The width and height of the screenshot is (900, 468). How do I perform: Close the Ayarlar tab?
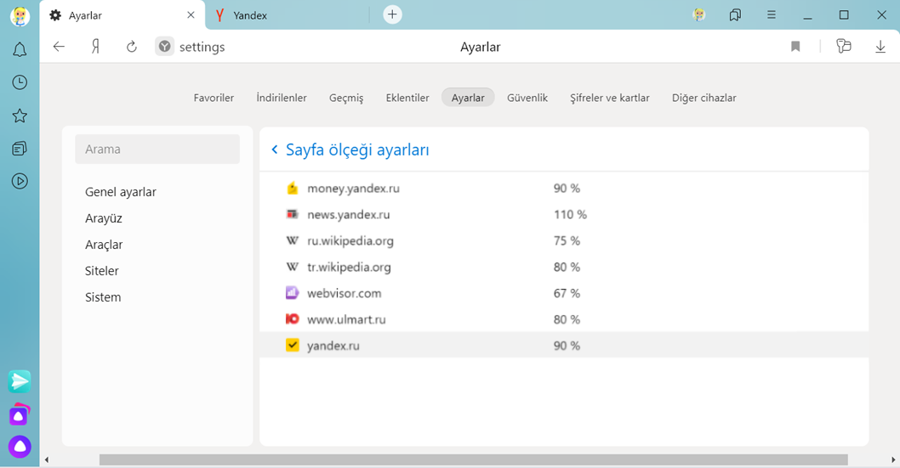tap(191, 15)
